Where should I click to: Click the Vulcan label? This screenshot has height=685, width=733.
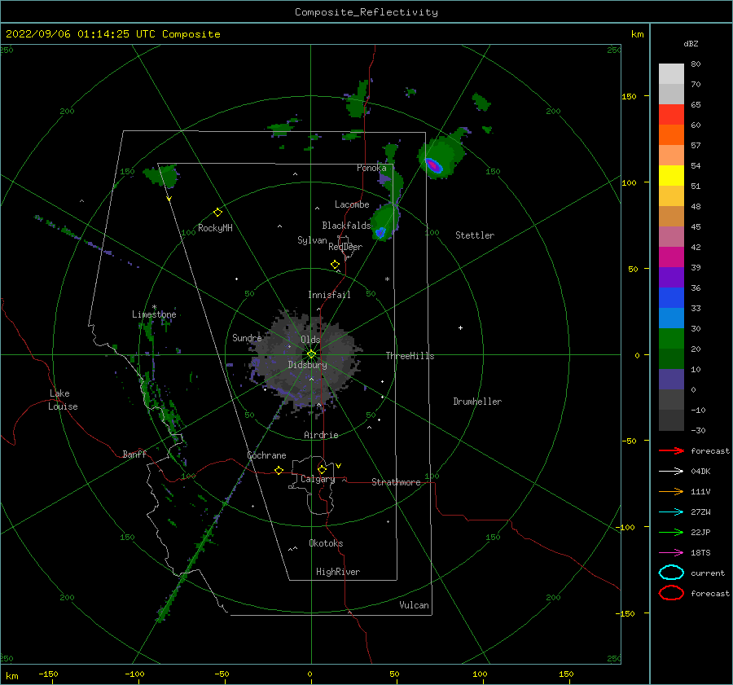pos(414,605)
